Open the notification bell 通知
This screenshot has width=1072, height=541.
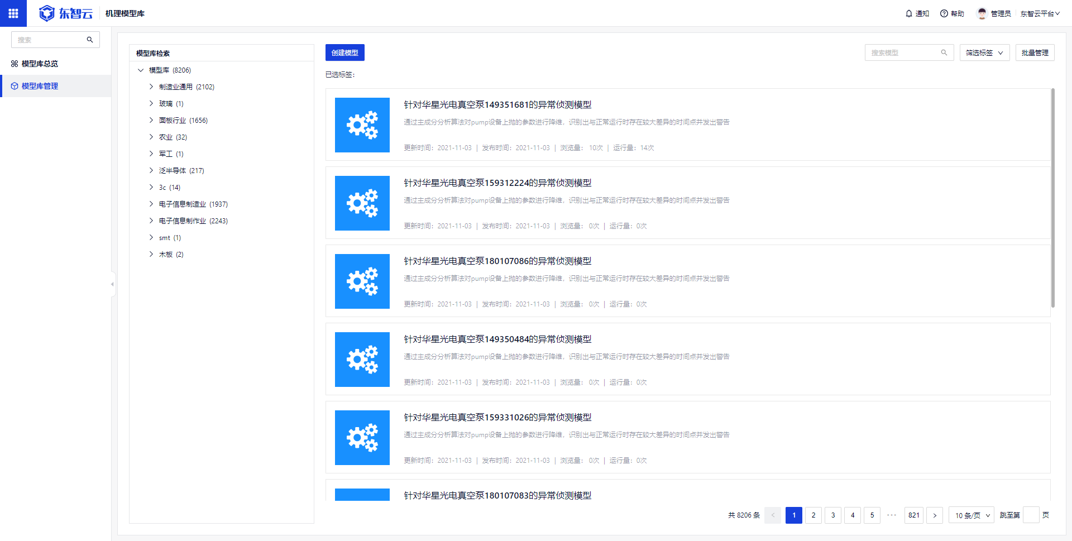[917, 13]
